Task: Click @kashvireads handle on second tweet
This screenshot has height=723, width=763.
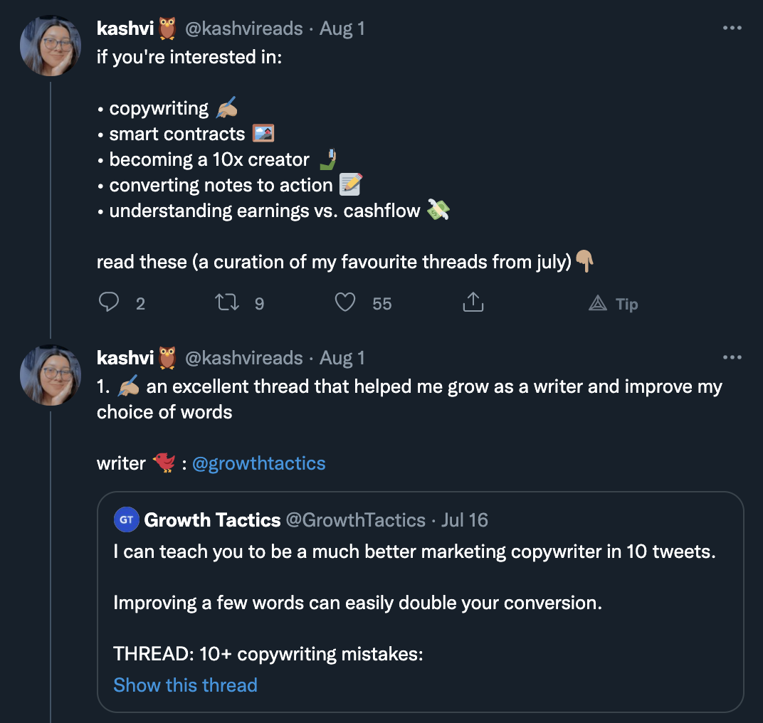Action: [x=244, y=359]
